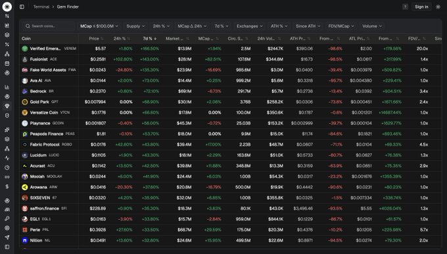Open the Volume filter dropdown
Viewport: 447px width, 254px height.
coord(372,26)
